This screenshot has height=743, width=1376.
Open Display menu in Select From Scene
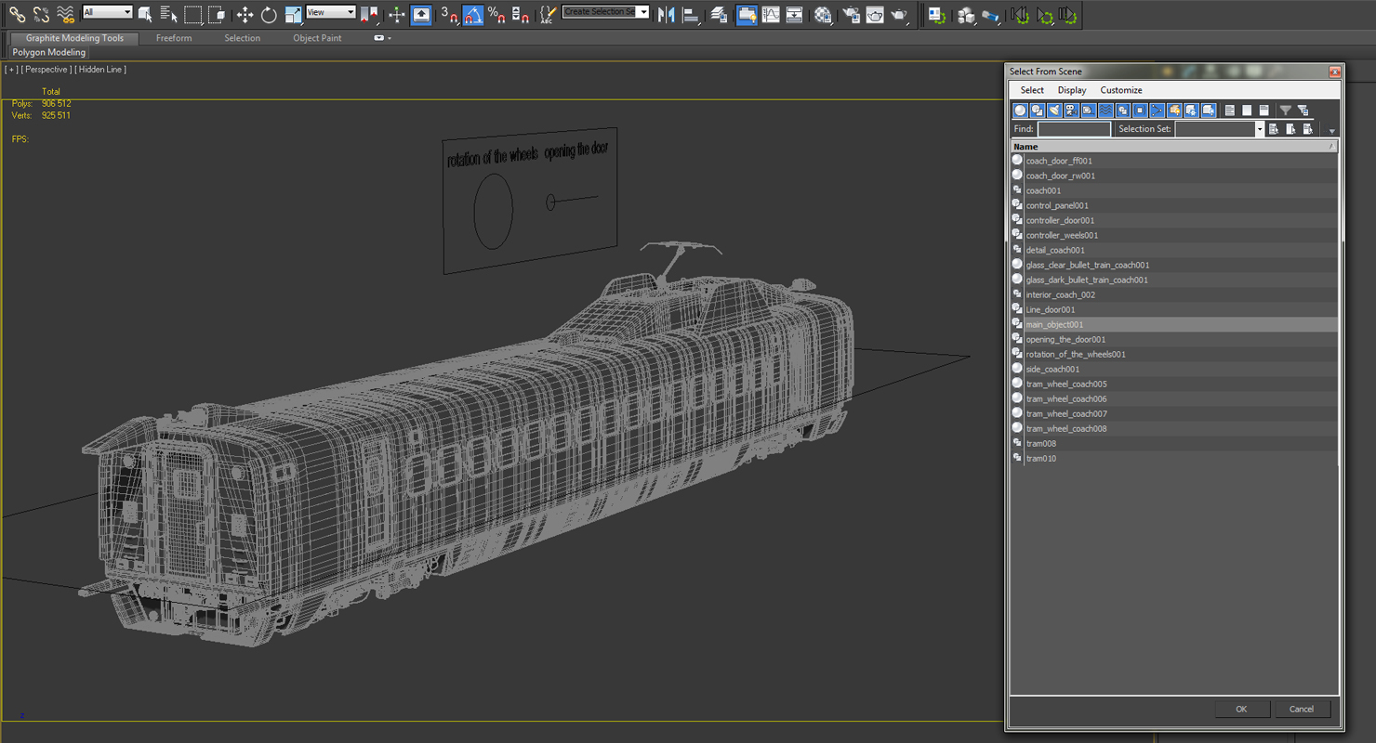click(1072, 90)
